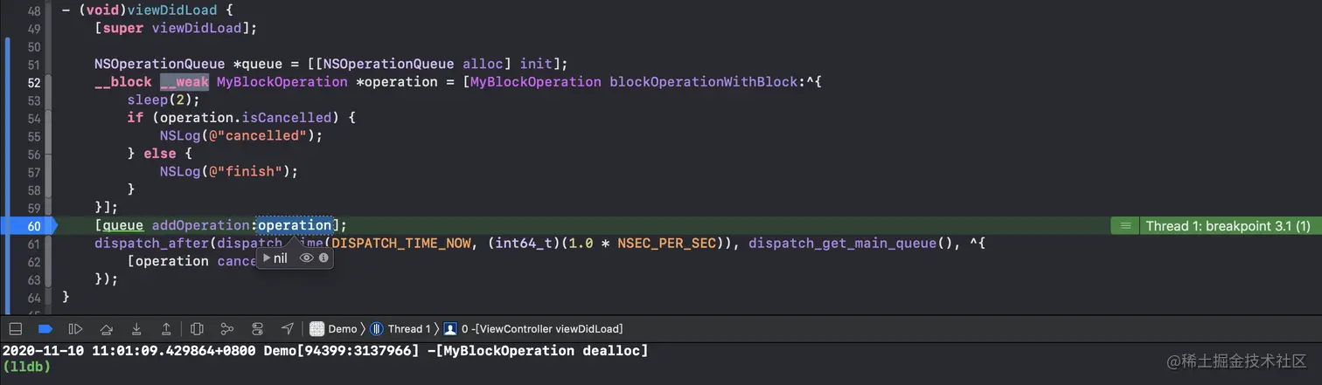Open environment overrides

257,329
